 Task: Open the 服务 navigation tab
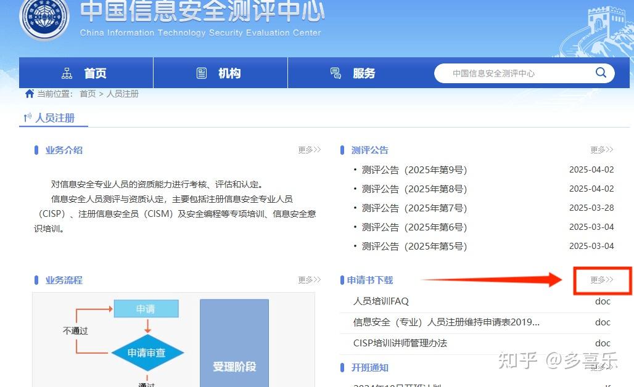click(x=355, y=73)
